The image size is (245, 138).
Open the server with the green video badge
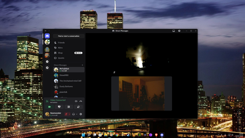tap(47, 42)
